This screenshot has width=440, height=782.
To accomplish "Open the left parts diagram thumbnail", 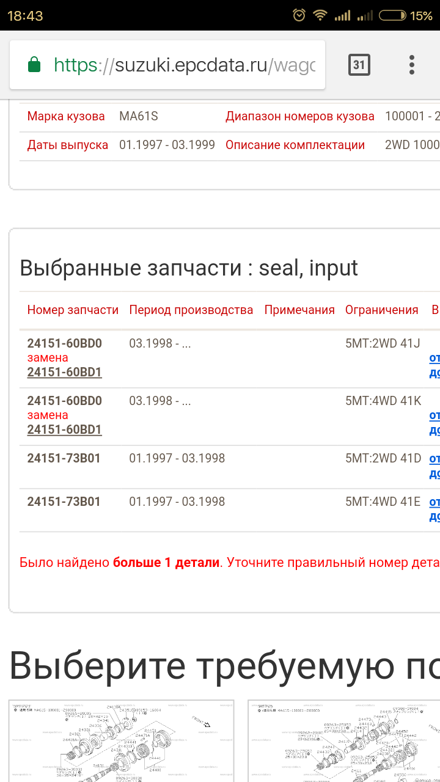I will coord(121,740).
